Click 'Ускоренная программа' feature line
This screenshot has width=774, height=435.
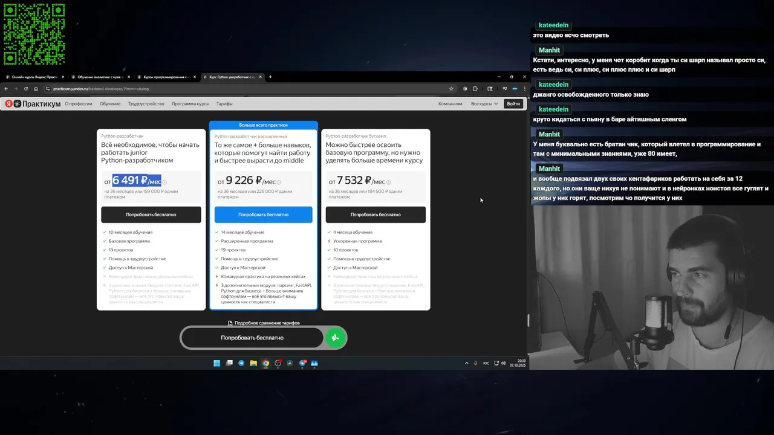pos(357,241)
